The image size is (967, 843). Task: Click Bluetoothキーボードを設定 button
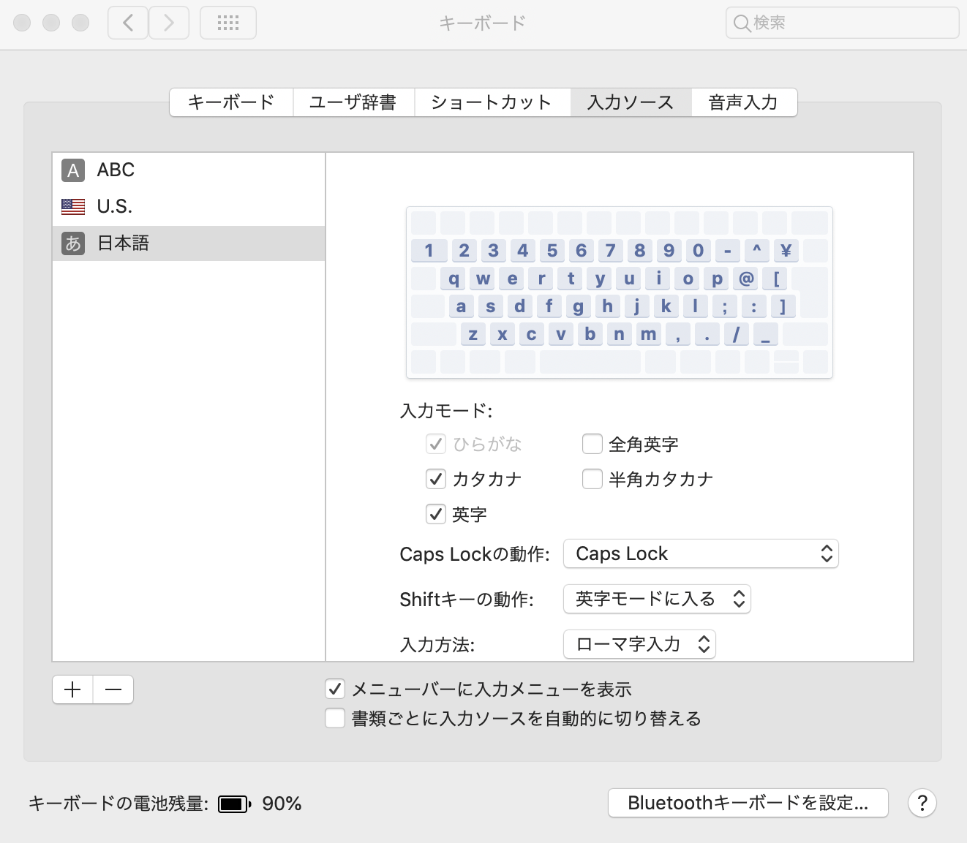[748, 803]
